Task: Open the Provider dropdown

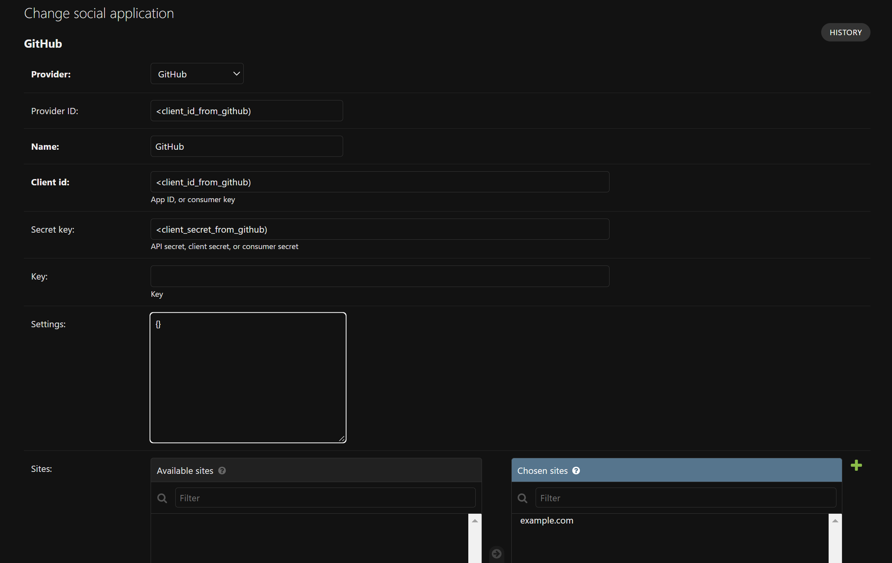Action: click(197, 74)
